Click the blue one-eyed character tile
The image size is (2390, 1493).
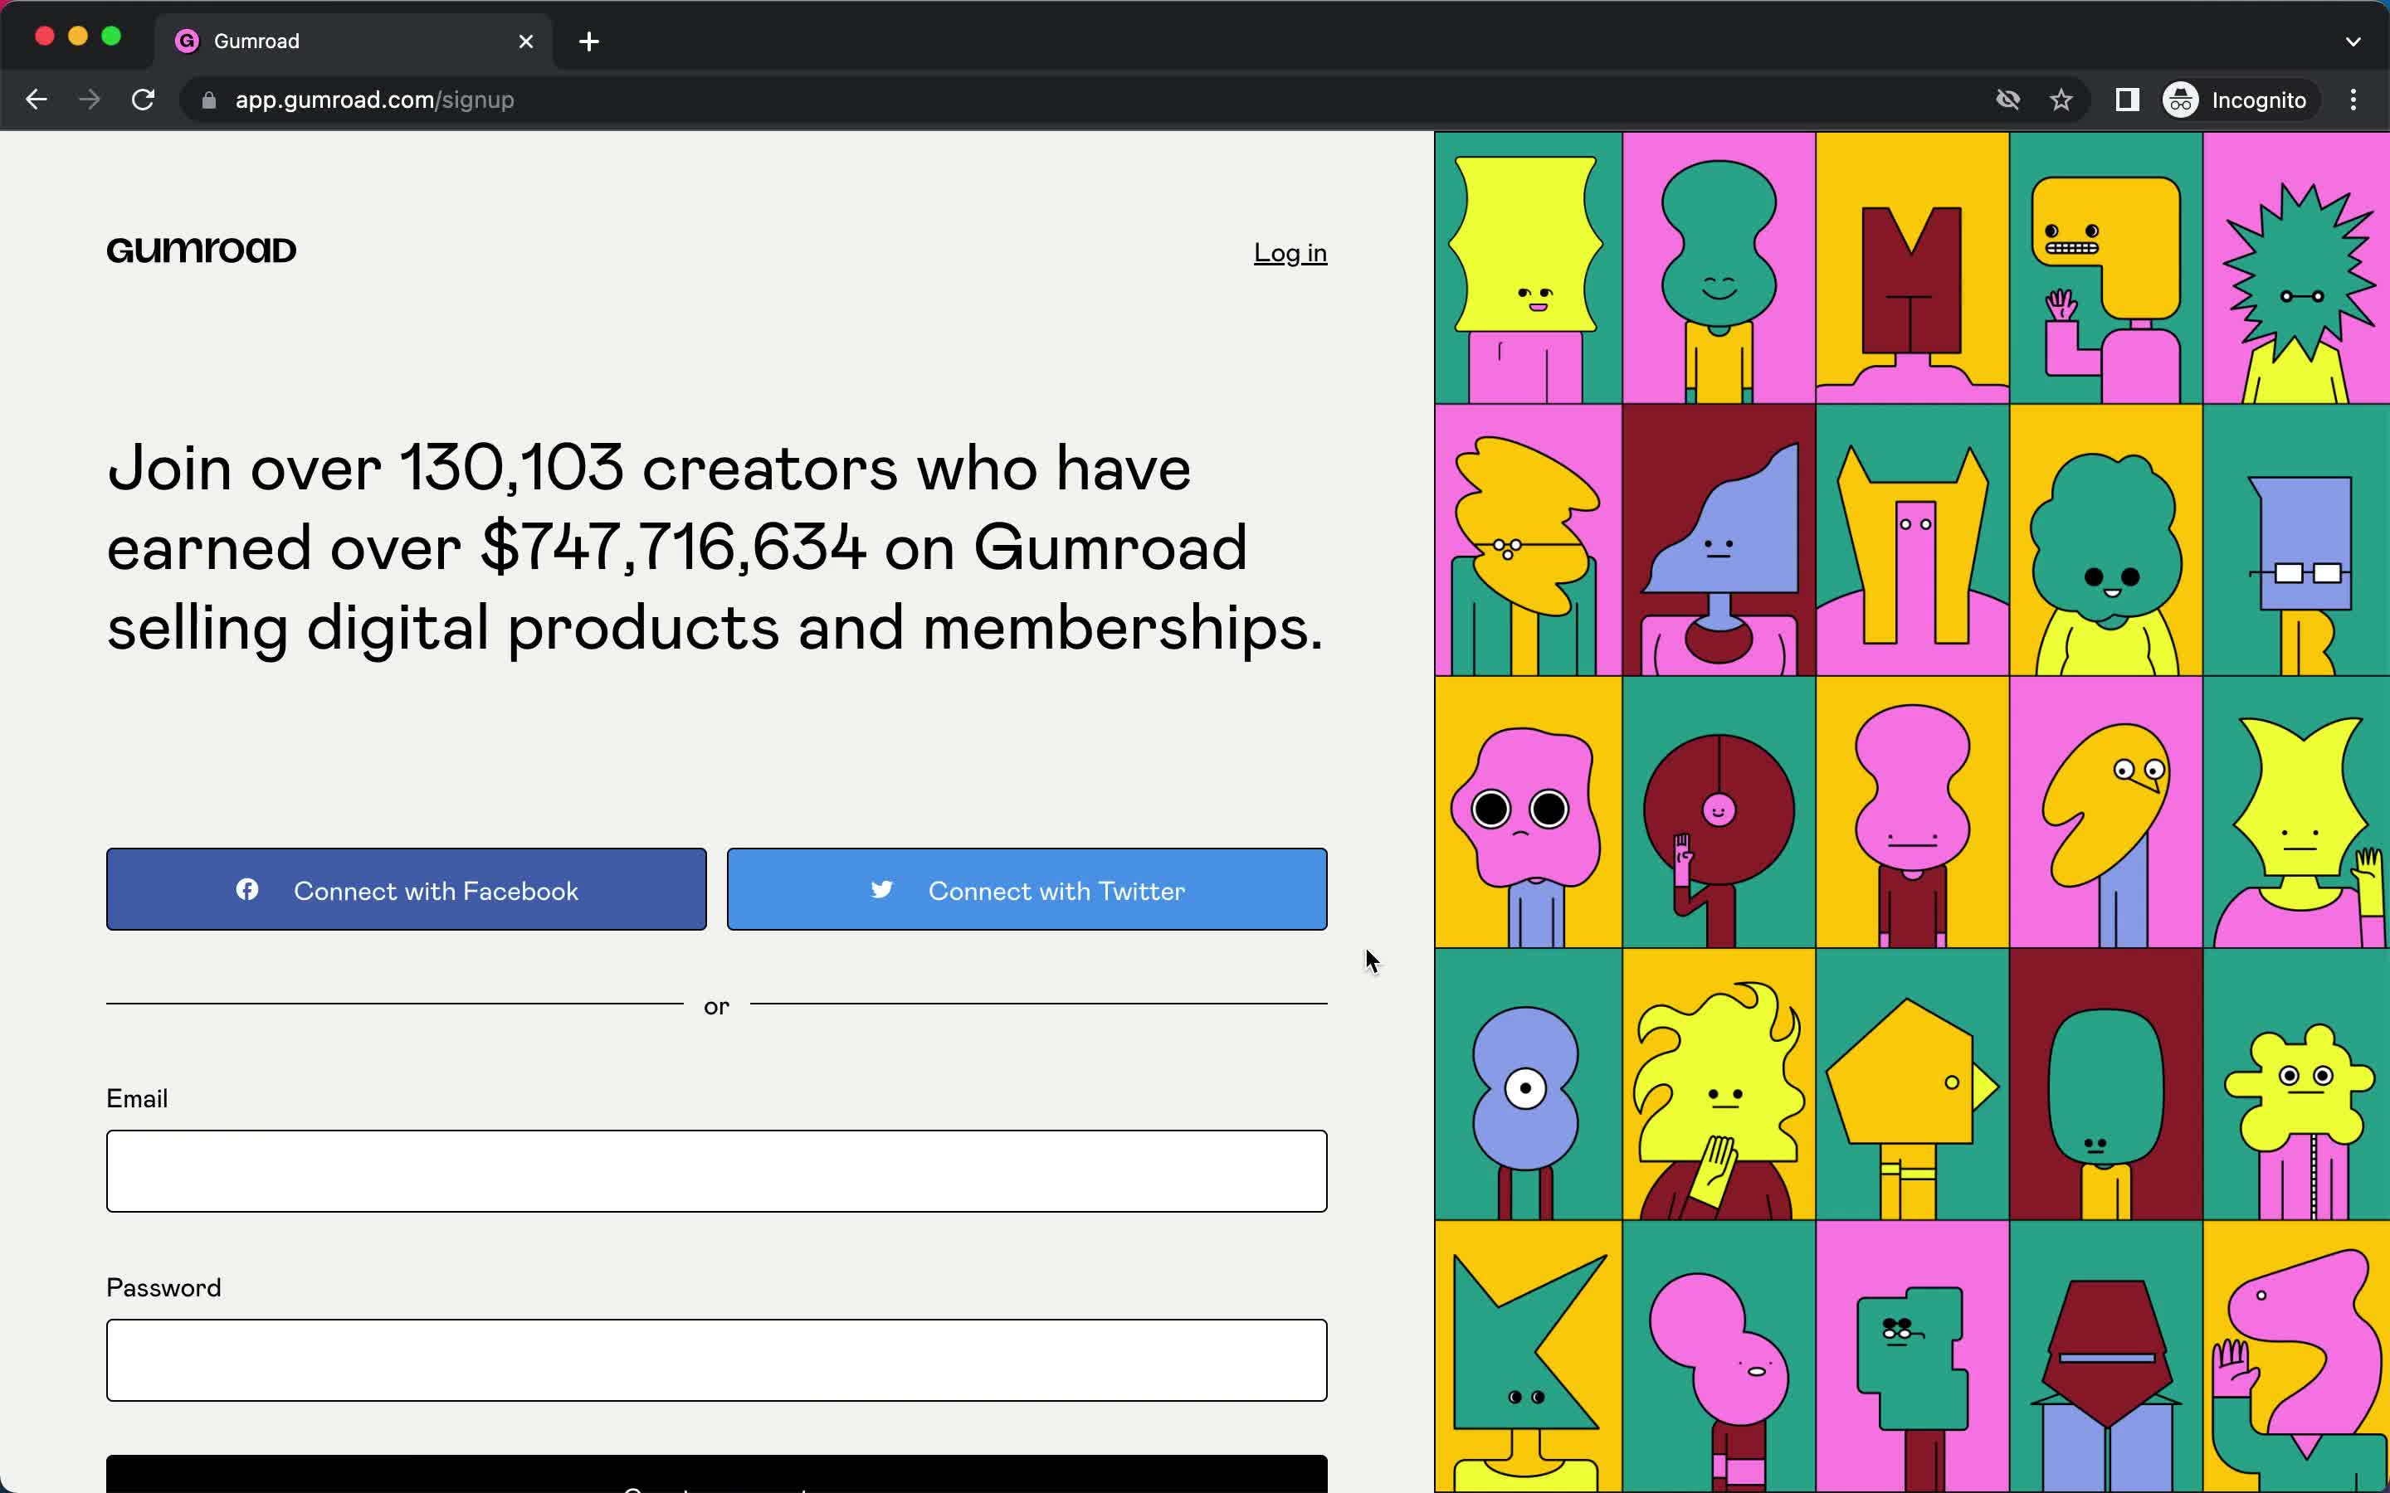(x=1528, y=1084)
